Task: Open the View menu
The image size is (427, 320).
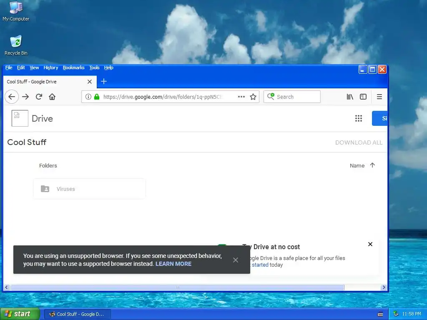Action: (34, 68)
